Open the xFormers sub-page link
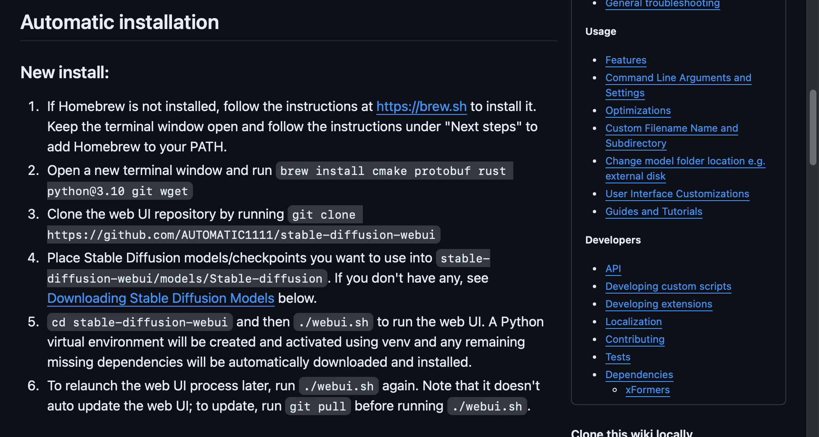The width and height of the screenshot is (819, 437). pyautogui.click(x=647, y=390)
